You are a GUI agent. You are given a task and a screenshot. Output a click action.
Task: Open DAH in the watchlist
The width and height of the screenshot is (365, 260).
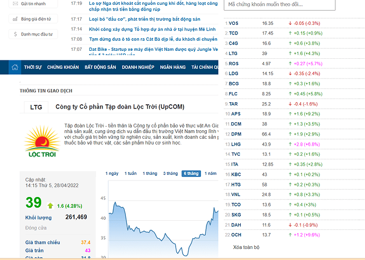click(x=236, y=225)
